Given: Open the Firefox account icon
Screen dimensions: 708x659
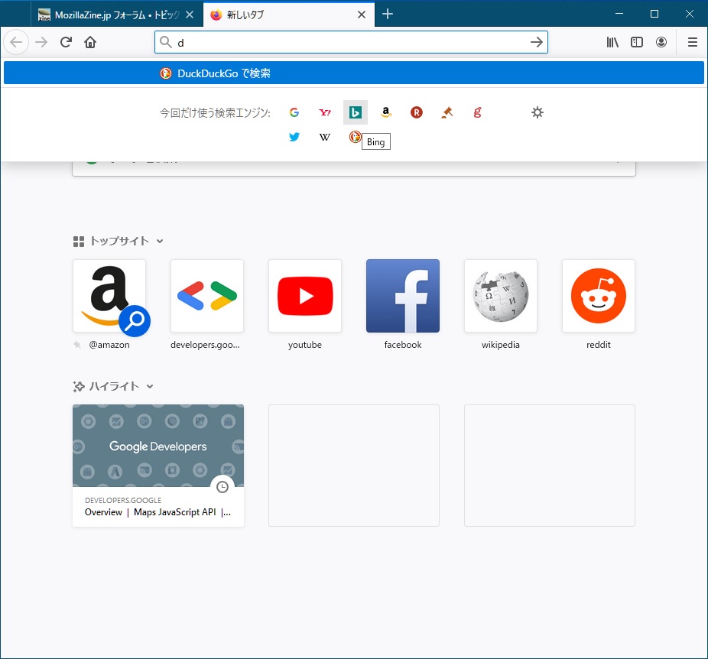Looking at the screenshot, I should pyautogui.click(x=661, y=42).
